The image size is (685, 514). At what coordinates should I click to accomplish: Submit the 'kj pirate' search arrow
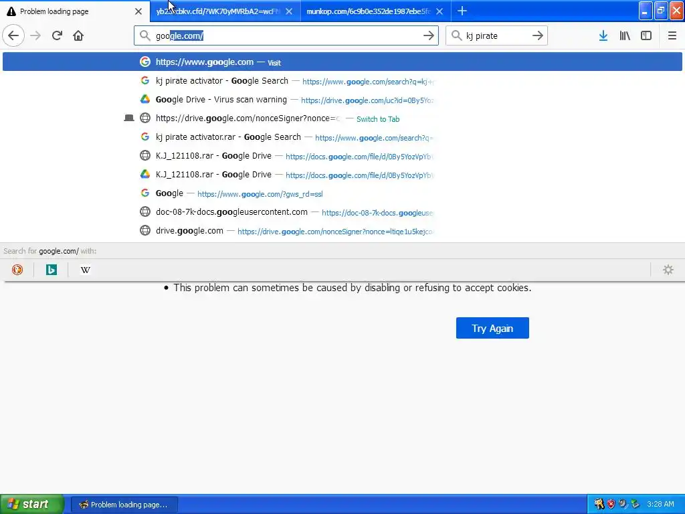point(538,35)
